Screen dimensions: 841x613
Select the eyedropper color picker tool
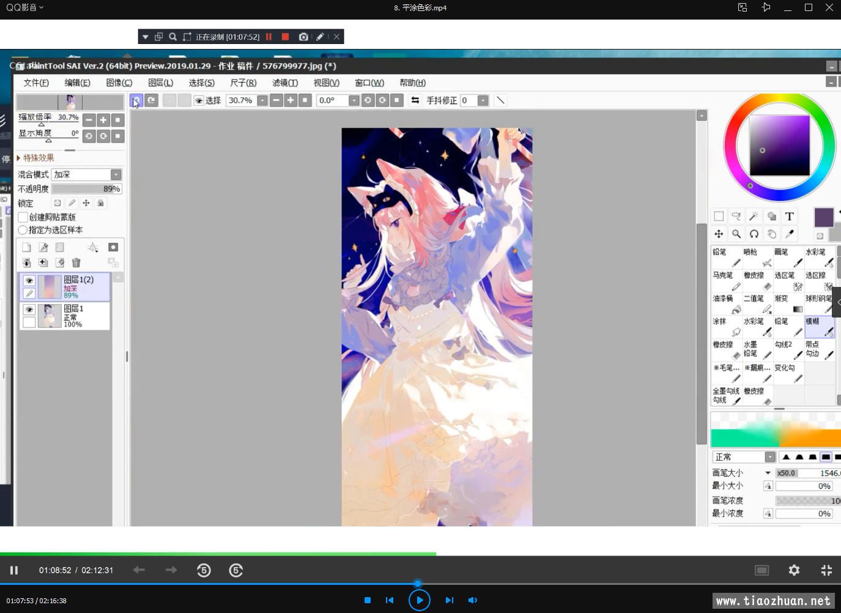(x=790, y=234)
